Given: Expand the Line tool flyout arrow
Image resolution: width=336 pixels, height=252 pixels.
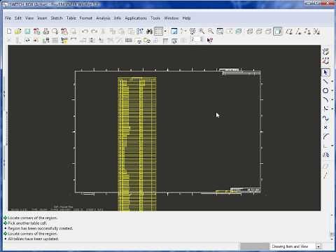Looking at the screenshot, I should pos(332,81).
